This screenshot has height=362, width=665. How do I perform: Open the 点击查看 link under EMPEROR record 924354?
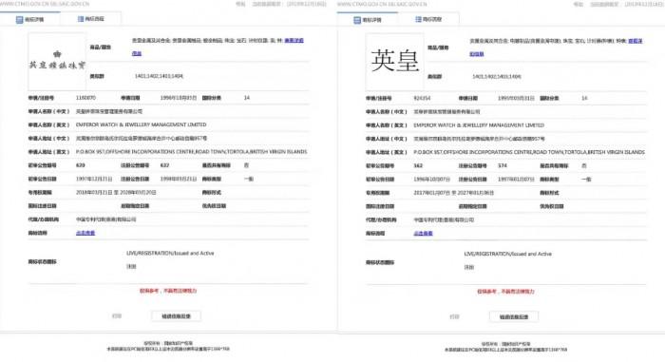424,234
